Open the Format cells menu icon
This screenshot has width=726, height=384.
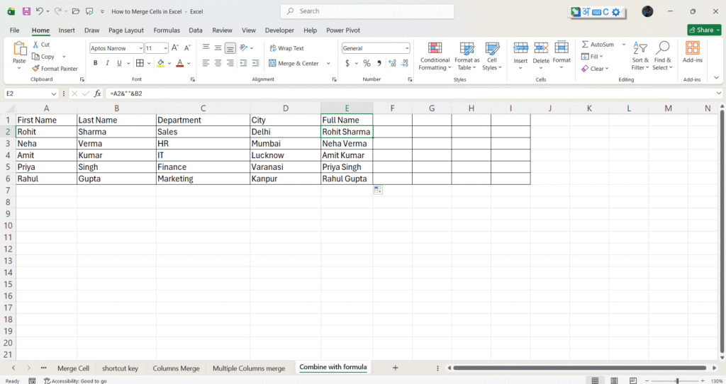[x=562, y=47]
